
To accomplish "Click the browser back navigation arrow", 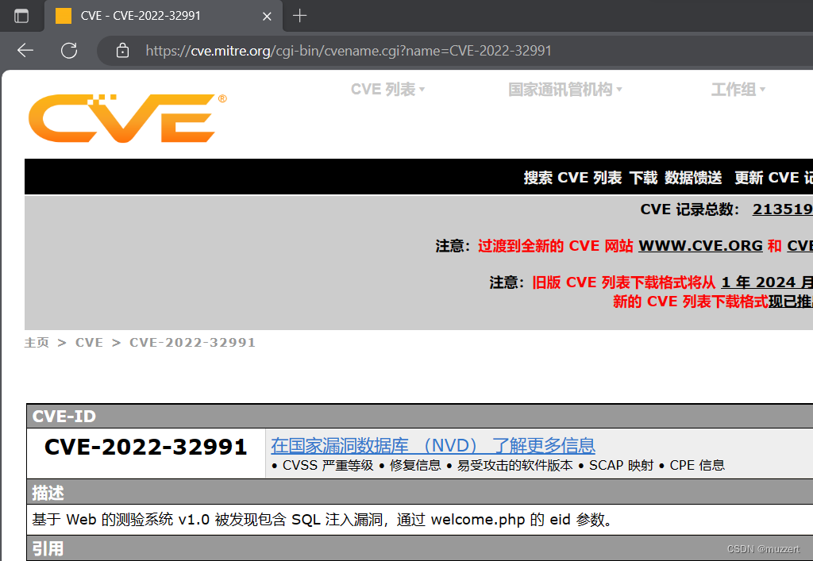I will click(x=25, y=50).
